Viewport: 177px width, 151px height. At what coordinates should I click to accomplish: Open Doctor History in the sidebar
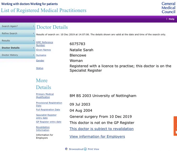(x=18, y=55)
